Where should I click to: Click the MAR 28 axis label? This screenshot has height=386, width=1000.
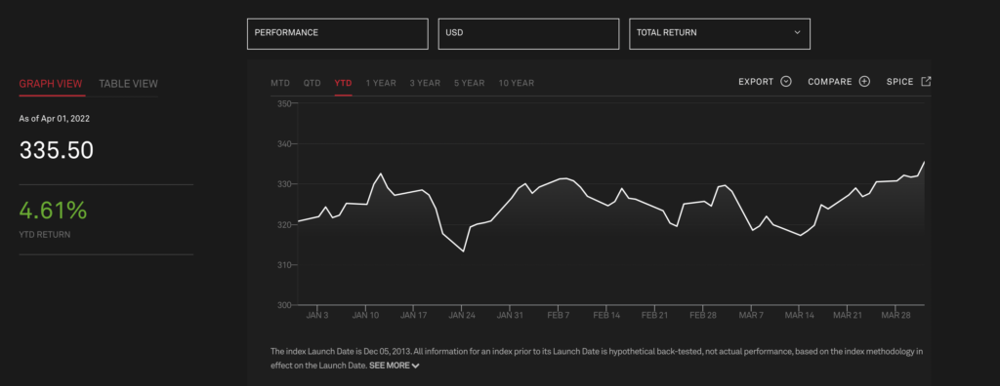tap(896, 315)
